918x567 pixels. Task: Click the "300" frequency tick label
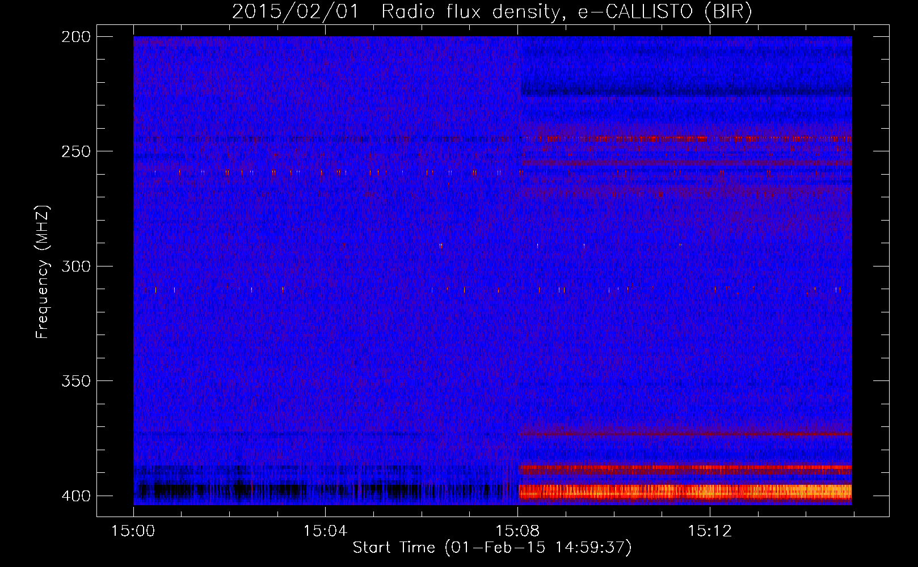(76, 266)
